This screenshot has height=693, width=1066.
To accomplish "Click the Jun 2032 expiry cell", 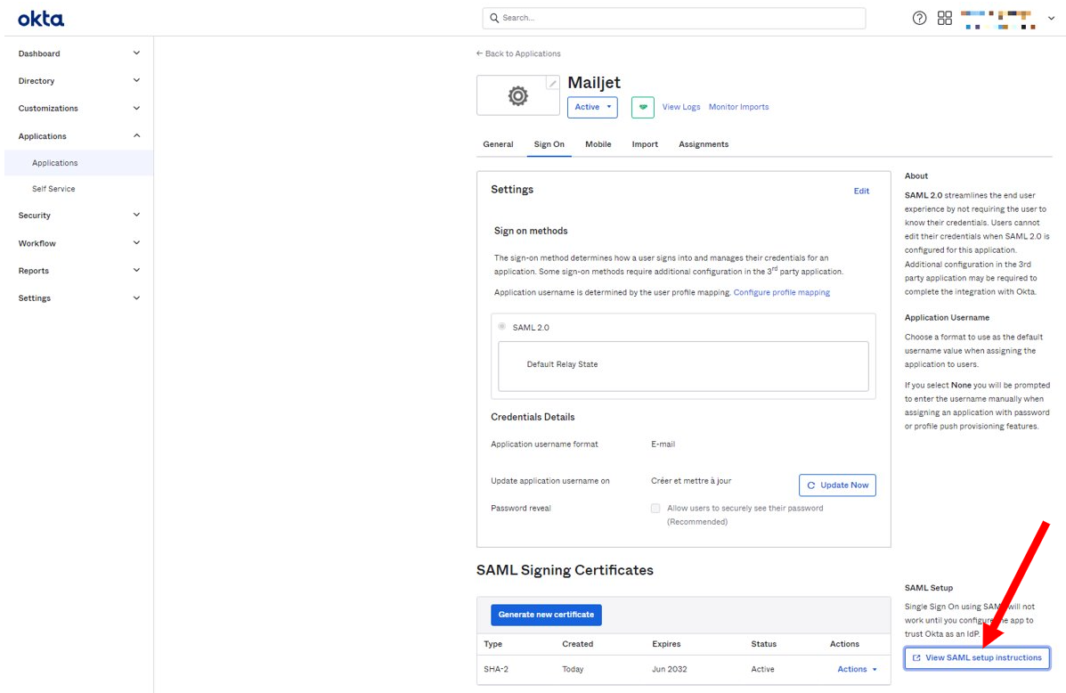I will (669, 669).
